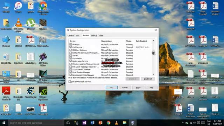
Task: Open Visual Studio from the taskbar
Action: (84, 123)
